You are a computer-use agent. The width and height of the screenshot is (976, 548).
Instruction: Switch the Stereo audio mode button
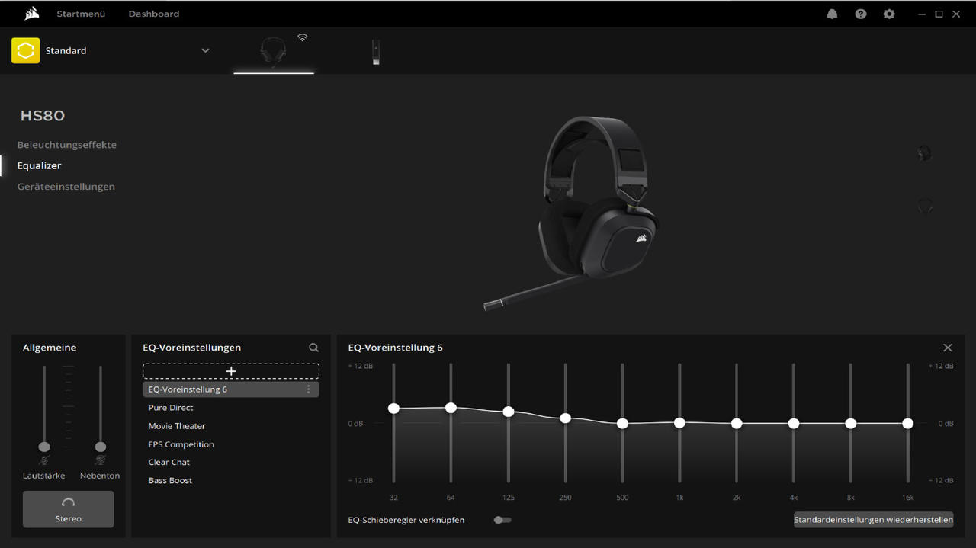coord(68,509)
